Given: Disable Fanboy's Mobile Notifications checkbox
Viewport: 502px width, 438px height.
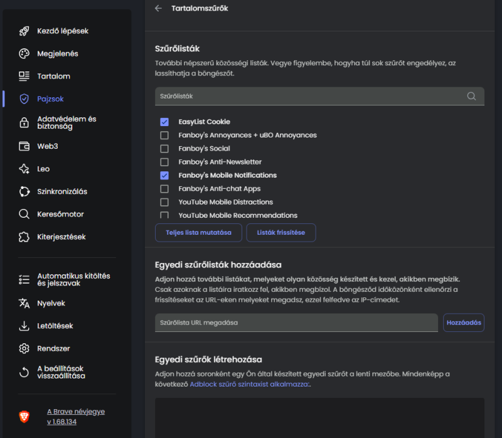Looking at the screenshot, I should pos(164,176).
